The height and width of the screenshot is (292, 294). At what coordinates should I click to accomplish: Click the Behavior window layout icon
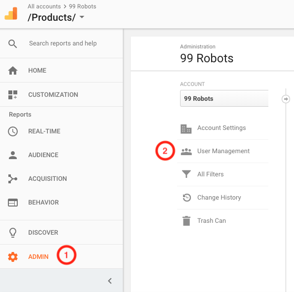click(13, 203)
